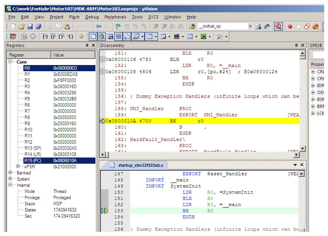This screenshot has height=236, width=328.
Task: Save the current file
Action: tap(30, 26)
